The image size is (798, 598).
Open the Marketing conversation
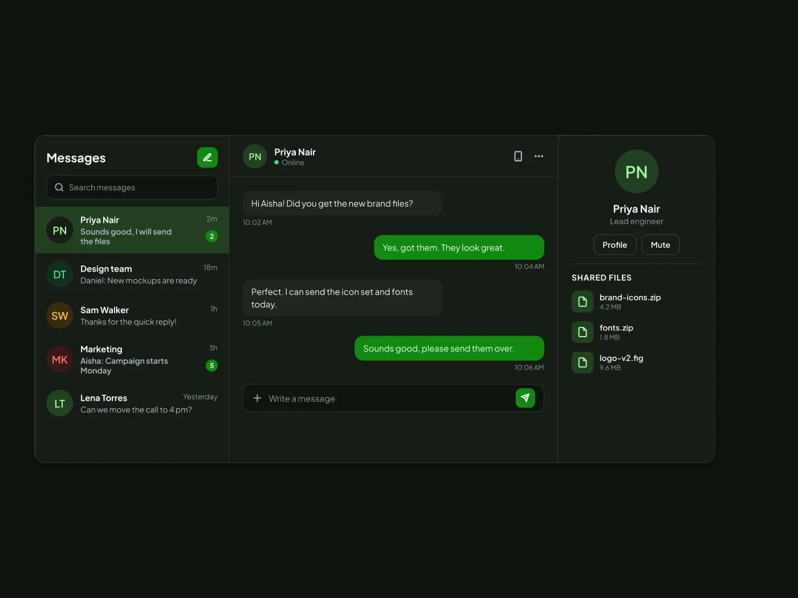132,359
